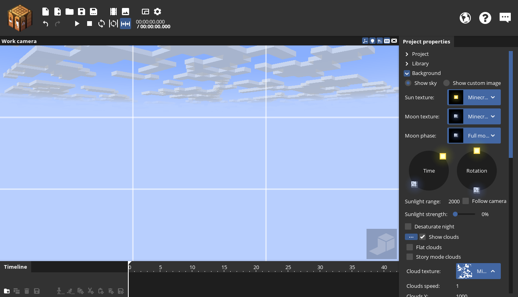518x297 pixels.
Task: Open the Sun texture dropdown
Action: click(x=474, y=97)
